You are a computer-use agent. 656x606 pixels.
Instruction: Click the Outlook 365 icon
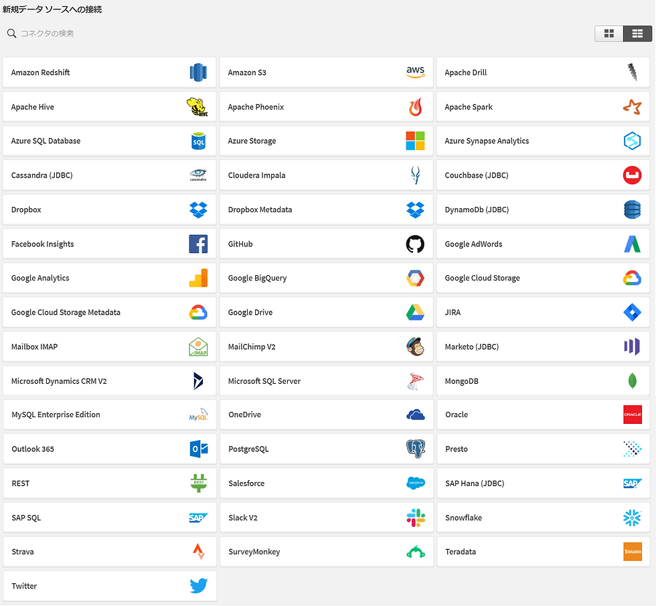pos(199,449)
